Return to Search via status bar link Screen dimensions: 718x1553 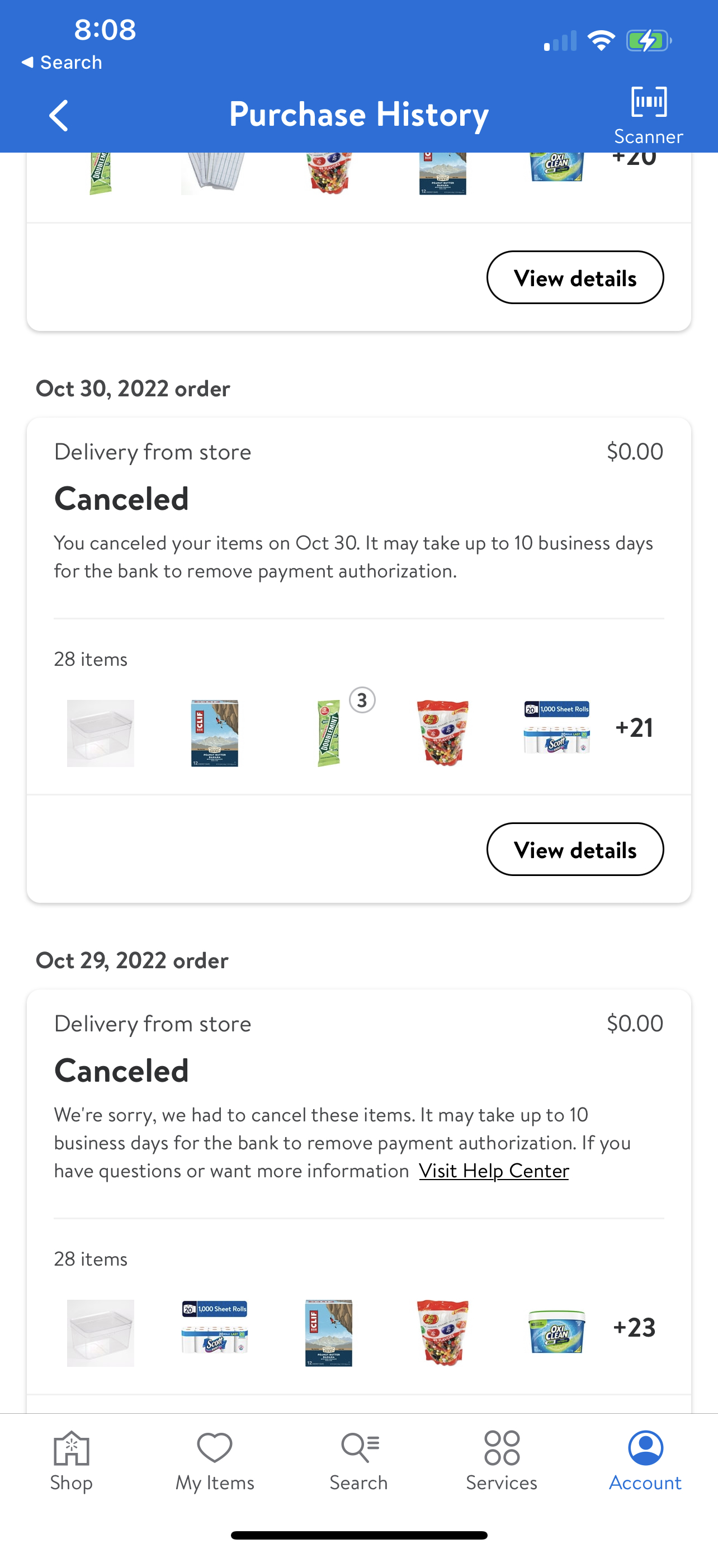(62, 62)
